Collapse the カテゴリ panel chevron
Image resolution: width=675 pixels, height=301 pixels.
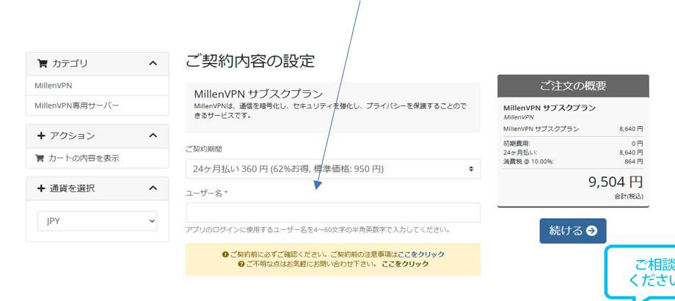coord(153,63)
